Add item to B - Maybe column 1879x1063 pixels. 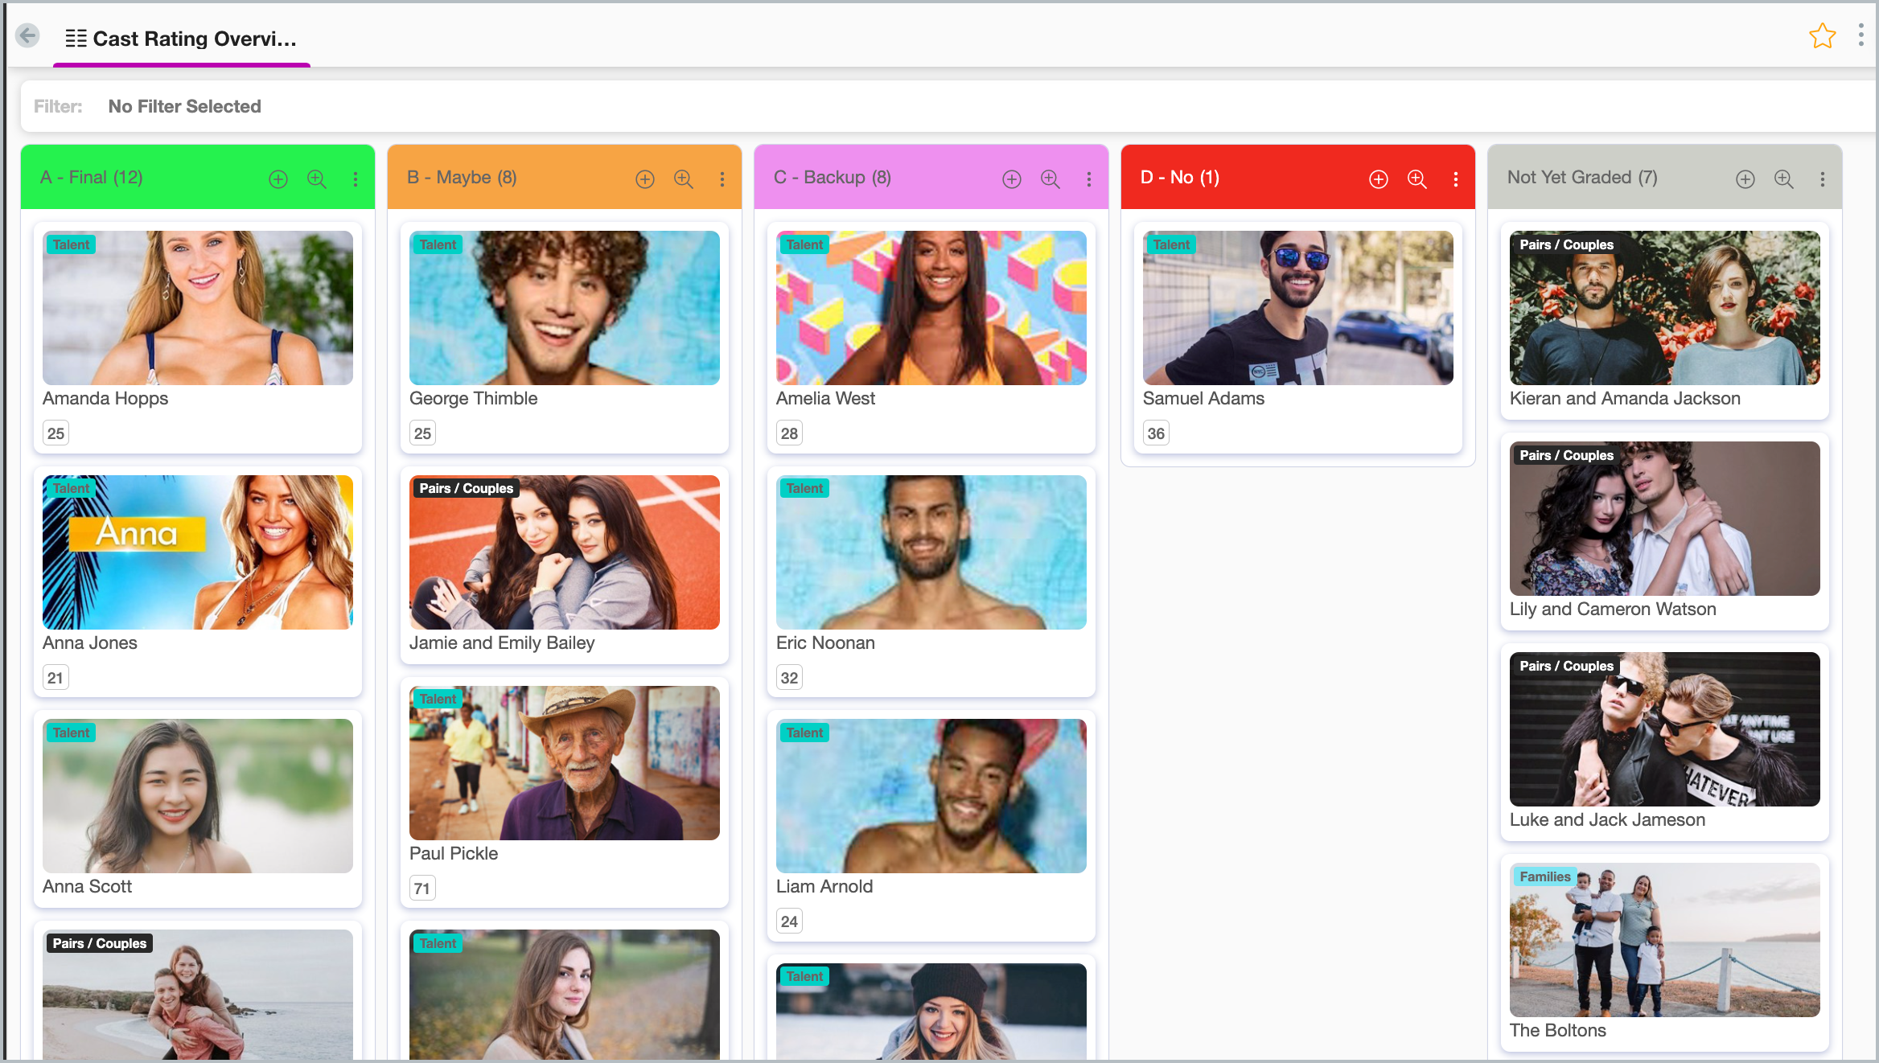(x=645, y=179)
